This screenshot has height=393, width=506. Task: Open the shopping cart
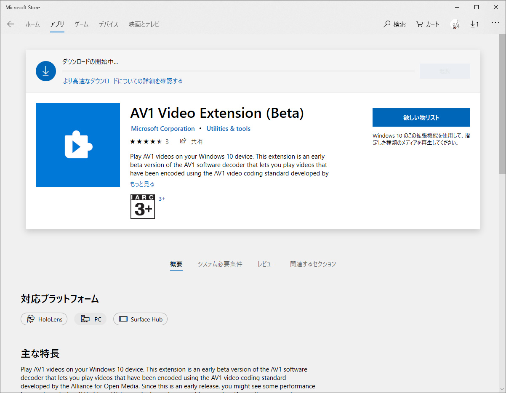pos(427,24)
